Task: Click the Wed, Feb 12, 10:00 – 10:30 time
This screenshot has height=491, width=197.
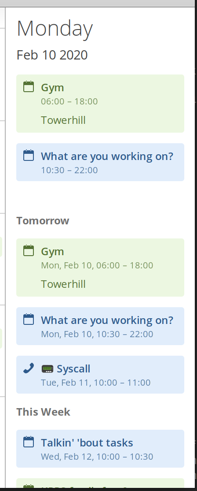Action: [x=97, y=457]
